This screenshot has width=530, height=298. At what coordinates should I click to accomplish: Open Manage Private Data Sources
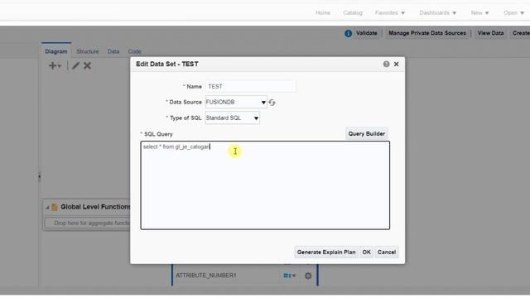click(x=427, y=33)
